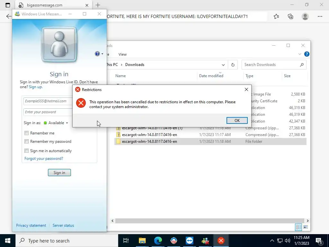Image resolution: width=329 pixels, height=247 pixels.
Task: Check Sign me in automatically
Action: pos(26,151)
